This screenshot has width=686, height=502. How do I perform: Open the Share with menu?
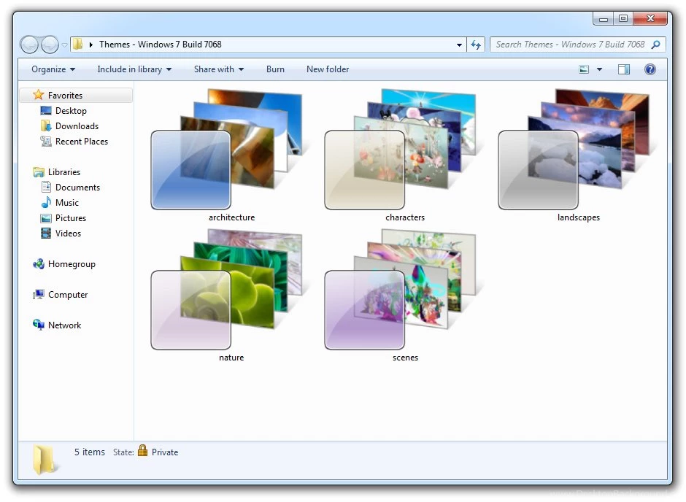[x=218, y=69]
